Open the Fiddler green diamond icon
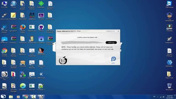The width and height of the screenshot is (176, 99). coord(41,4)
